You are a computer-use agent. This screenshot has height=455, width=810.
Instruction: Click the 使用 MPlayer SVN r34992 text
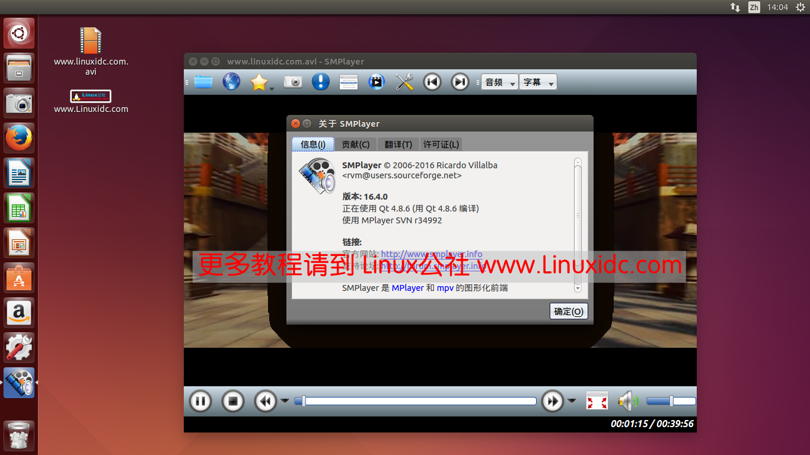[392, 220]
